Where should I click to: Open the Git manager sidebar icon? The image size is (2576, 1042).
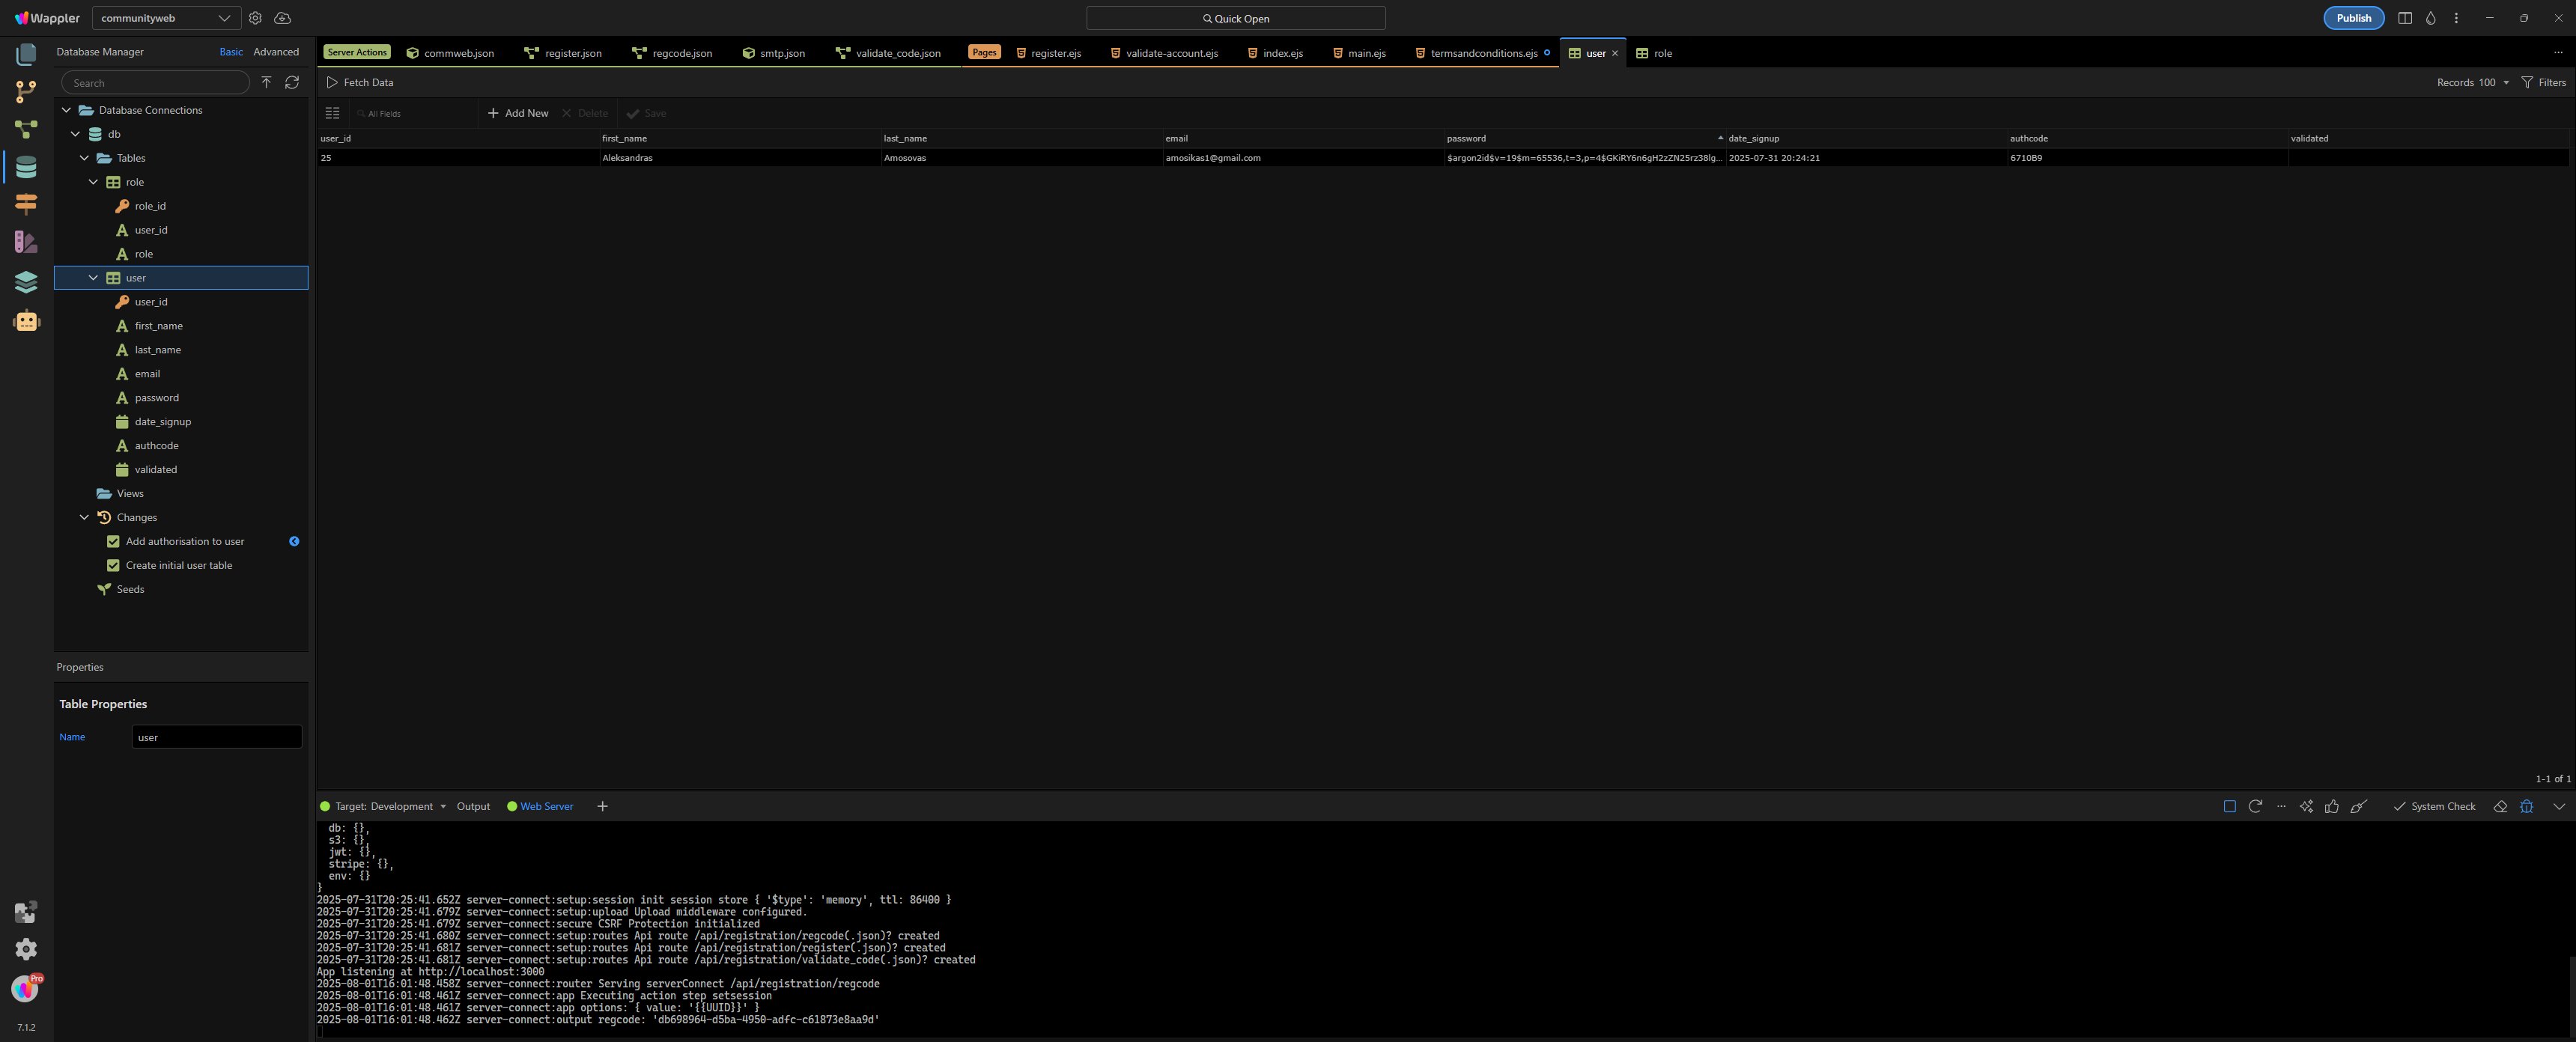(x=26, y=92)
